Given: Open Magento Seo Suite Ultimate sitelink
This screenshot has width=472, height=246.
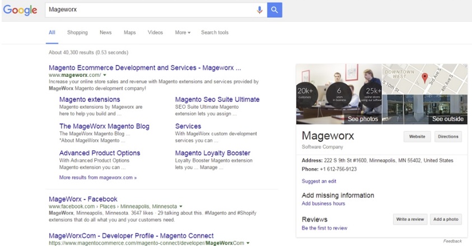Looking at the screenshot, I should tap(217, 99).
